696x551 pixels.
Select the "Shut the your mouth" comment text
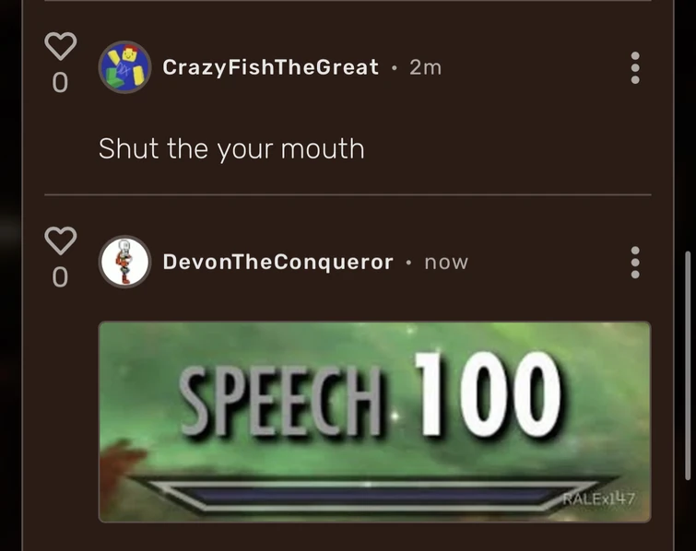click(231, 148)
